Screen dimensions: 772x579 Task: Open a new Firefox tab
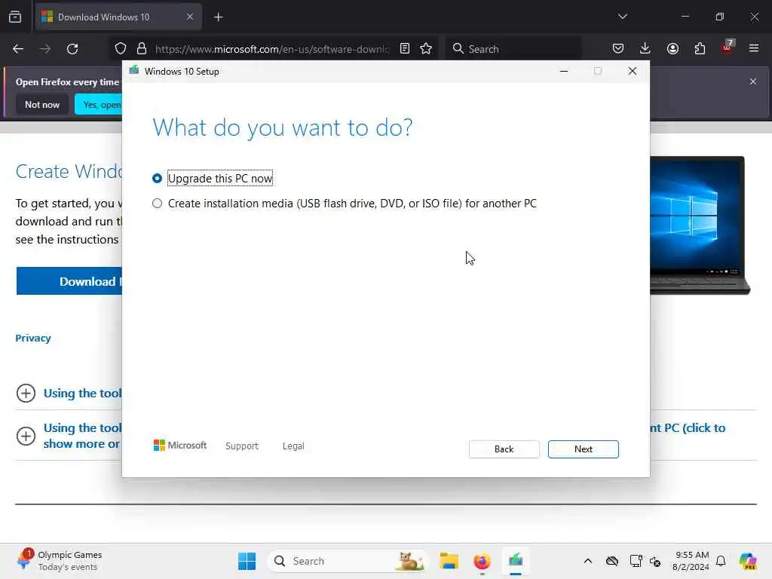pos(219,17)
